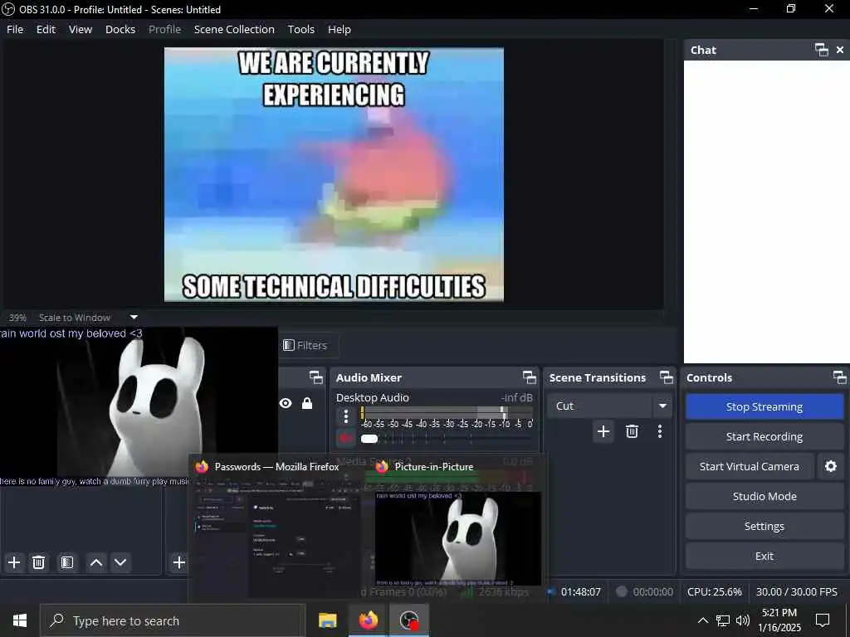Open Scale to Window dropdown
Image resolution: width=850 pixels, height=637 pixels.
[134, 318]
